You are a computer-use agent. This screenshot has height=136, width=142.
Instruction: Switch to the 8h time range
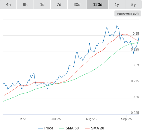(x=25, y=4)
